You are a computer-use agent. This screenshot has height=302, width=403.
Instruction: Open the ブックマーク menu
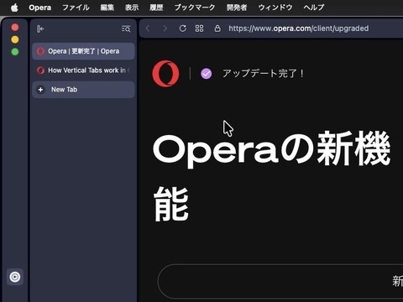195,8
